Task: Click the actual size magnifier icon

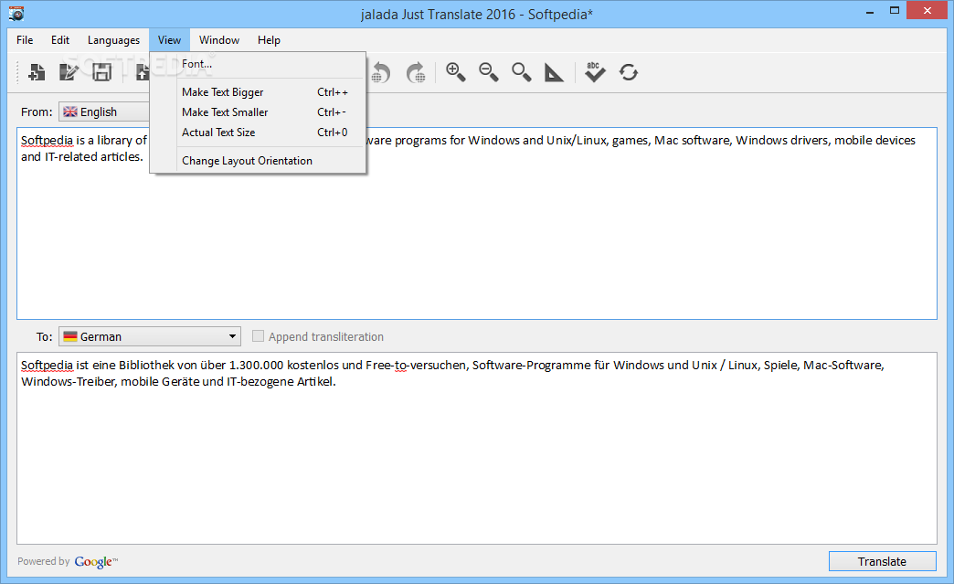Action: coord(522,72)
